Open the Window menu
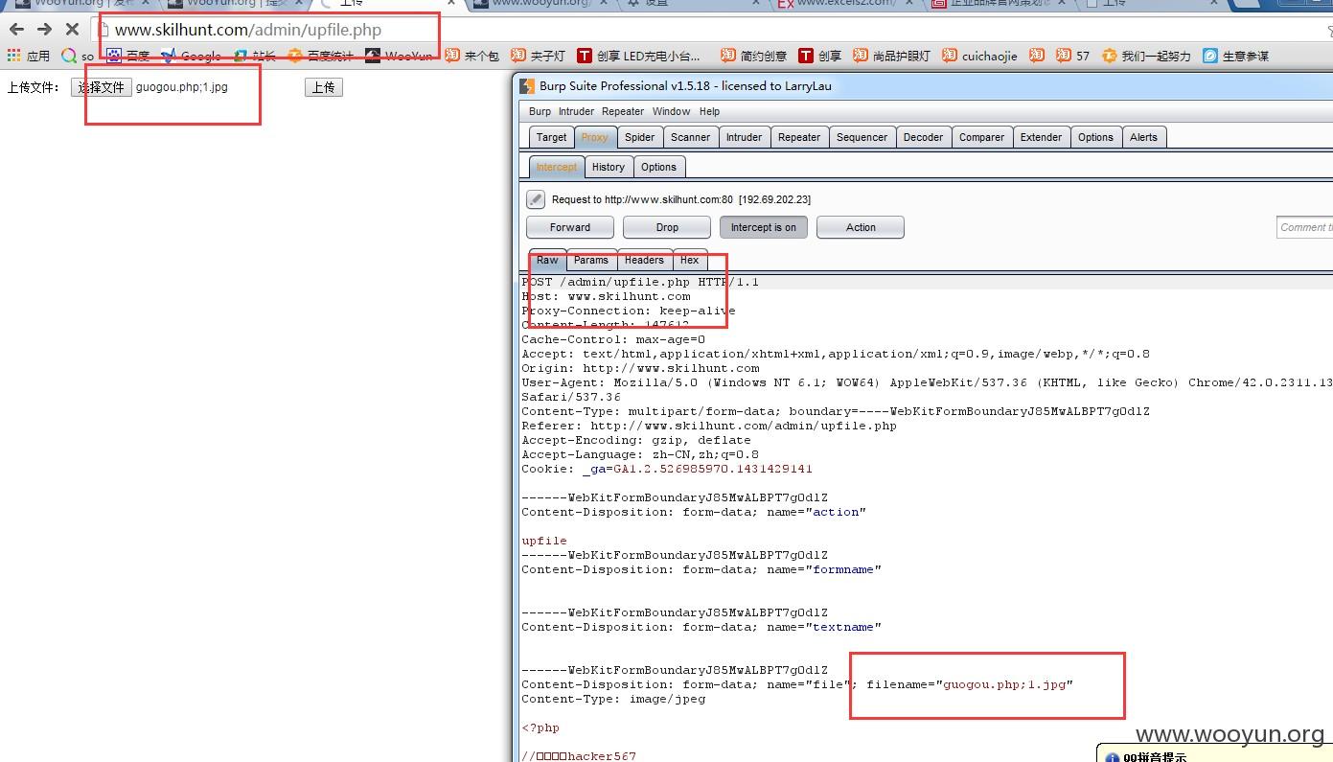Viewport: 1333px width, 762px height. point(671,111)
